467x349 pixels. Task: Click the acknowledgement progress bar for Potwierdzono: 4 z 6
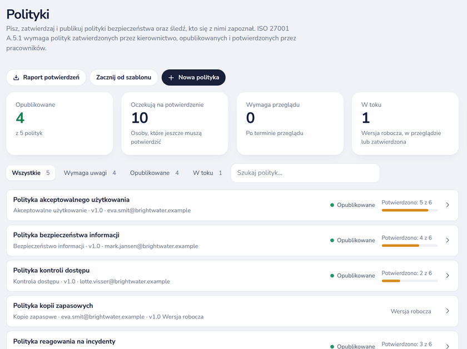[x=410, y=246]
